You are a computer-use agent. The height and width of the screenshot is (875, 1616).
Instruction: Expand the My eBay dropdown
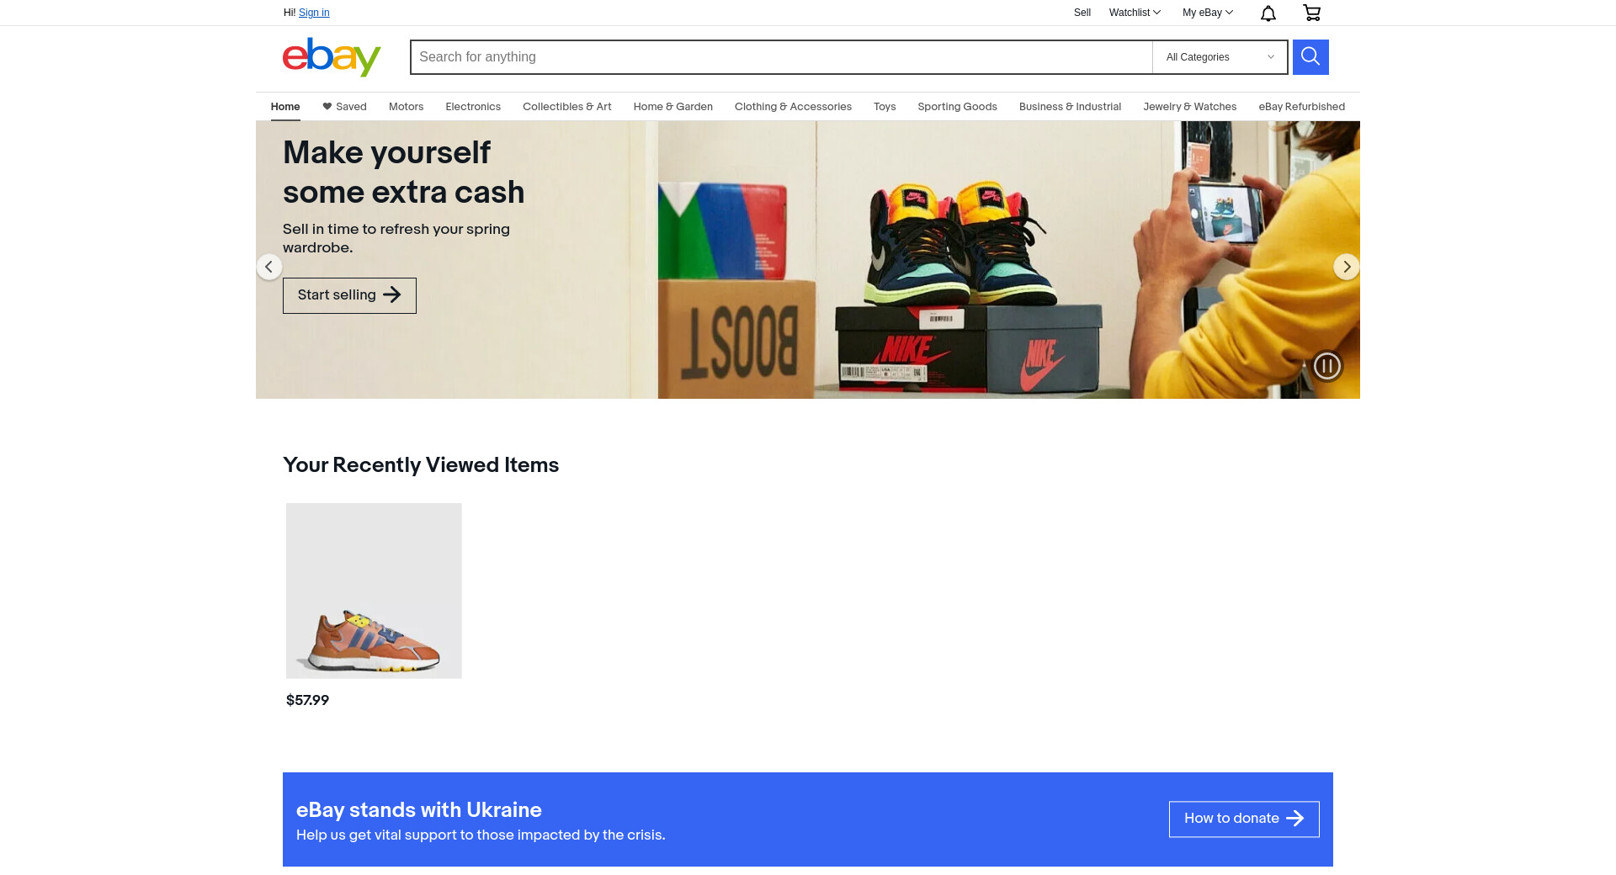(1207, 13)
